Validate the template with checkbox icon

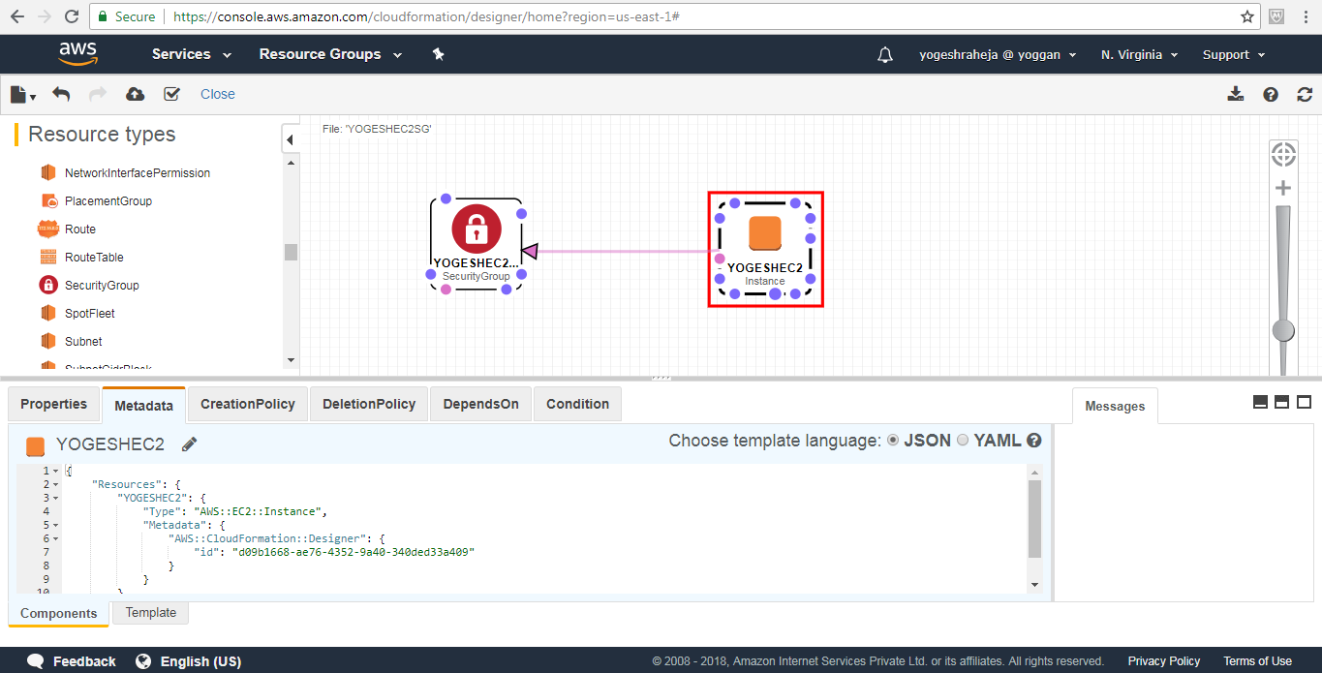172,94
